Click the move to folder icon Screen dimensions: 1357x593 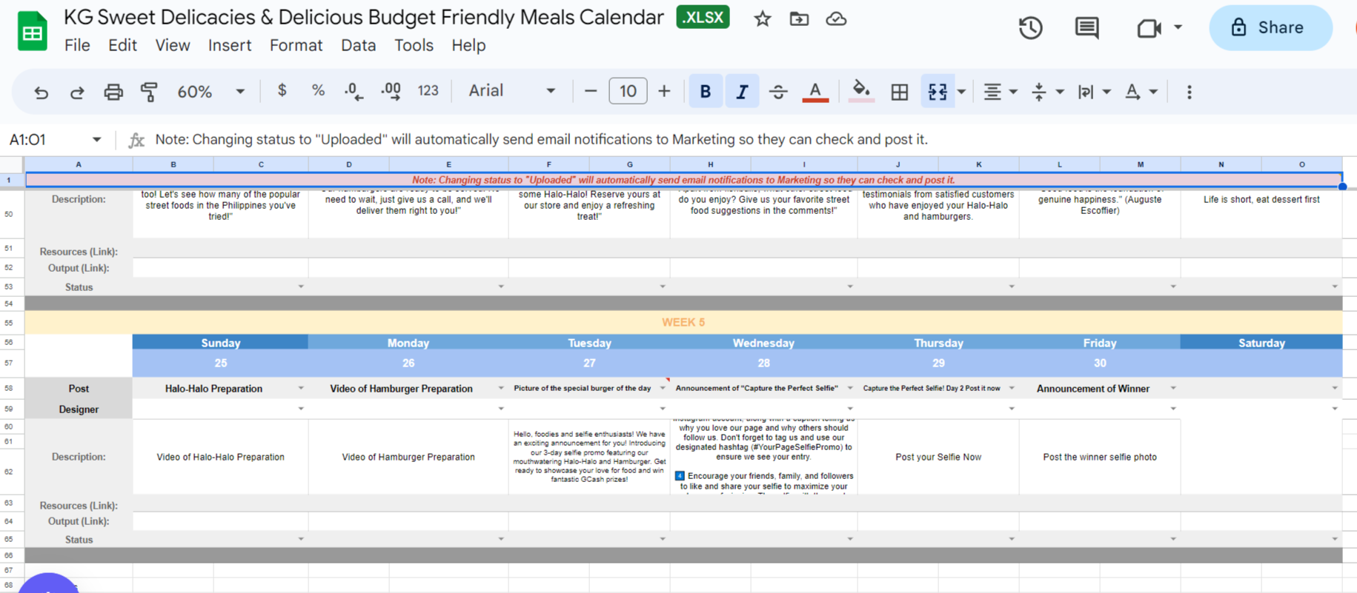tap(799, 19)
